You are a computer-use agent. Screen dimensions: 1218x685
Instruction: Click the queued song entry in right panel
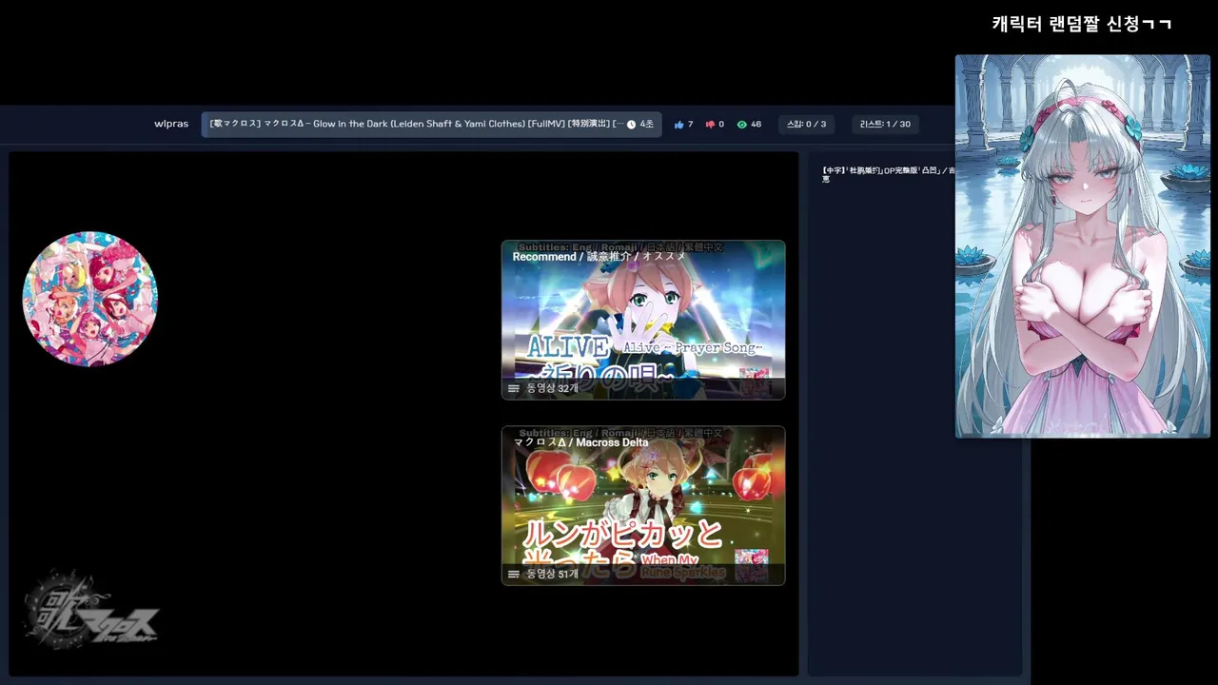point(889,174)
